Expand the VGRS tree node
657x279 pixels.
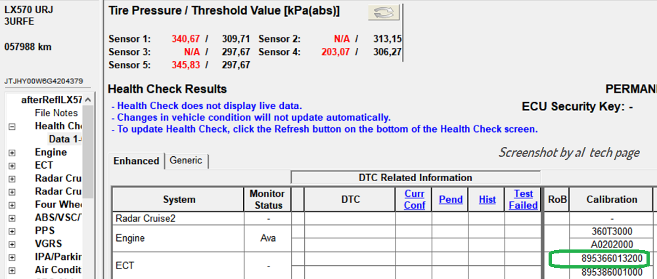pyautogui.click(x=11, y=244)
